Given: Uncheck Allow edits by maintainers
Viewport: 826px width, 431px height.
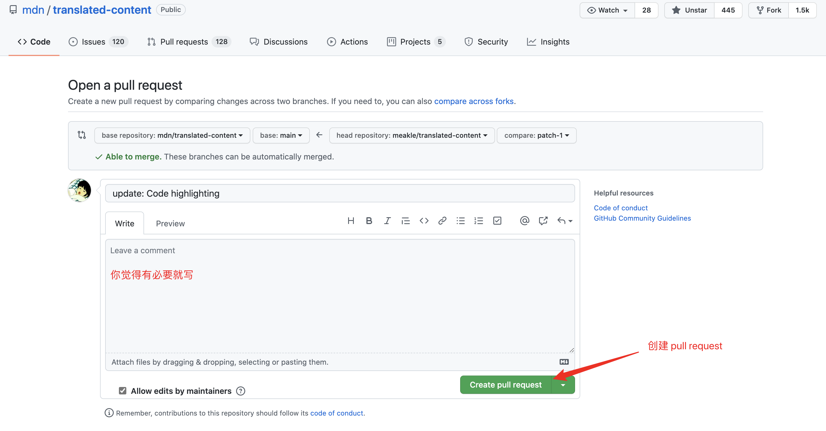Looking at the screenshot, I should (123, 391).
